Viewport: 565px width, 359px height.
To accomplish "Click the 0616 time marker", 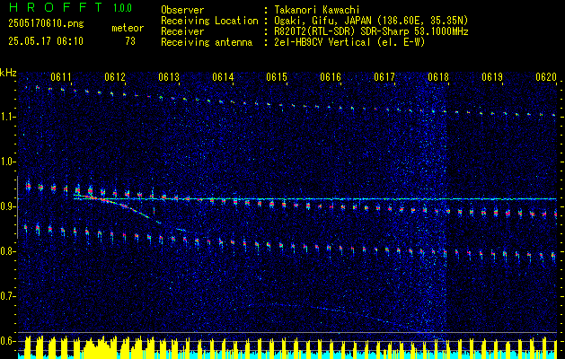I will [331, 77].
